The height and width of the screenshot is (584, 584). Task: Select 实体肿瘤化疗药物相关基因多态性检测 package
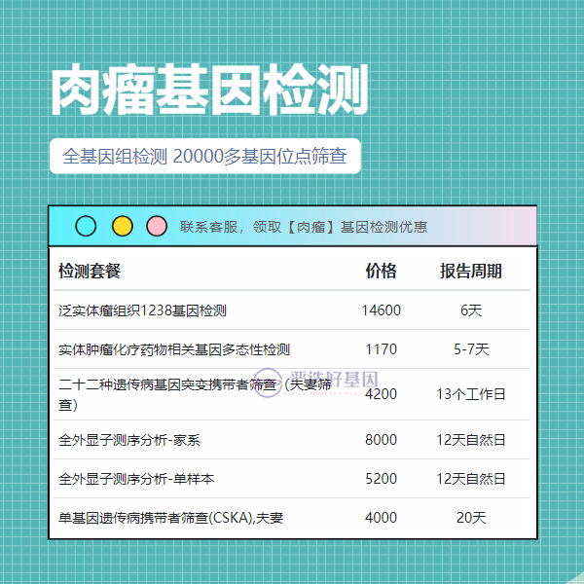click(174, 349)
